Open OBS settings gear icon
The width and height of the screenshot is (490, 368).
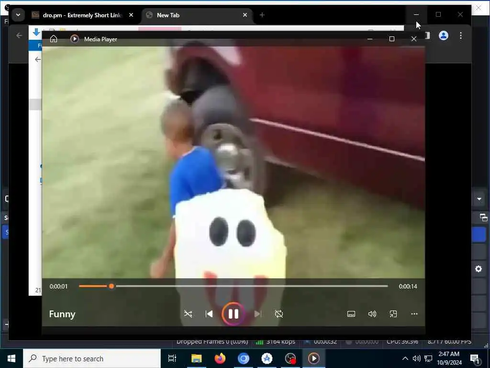tap(479, 269)
